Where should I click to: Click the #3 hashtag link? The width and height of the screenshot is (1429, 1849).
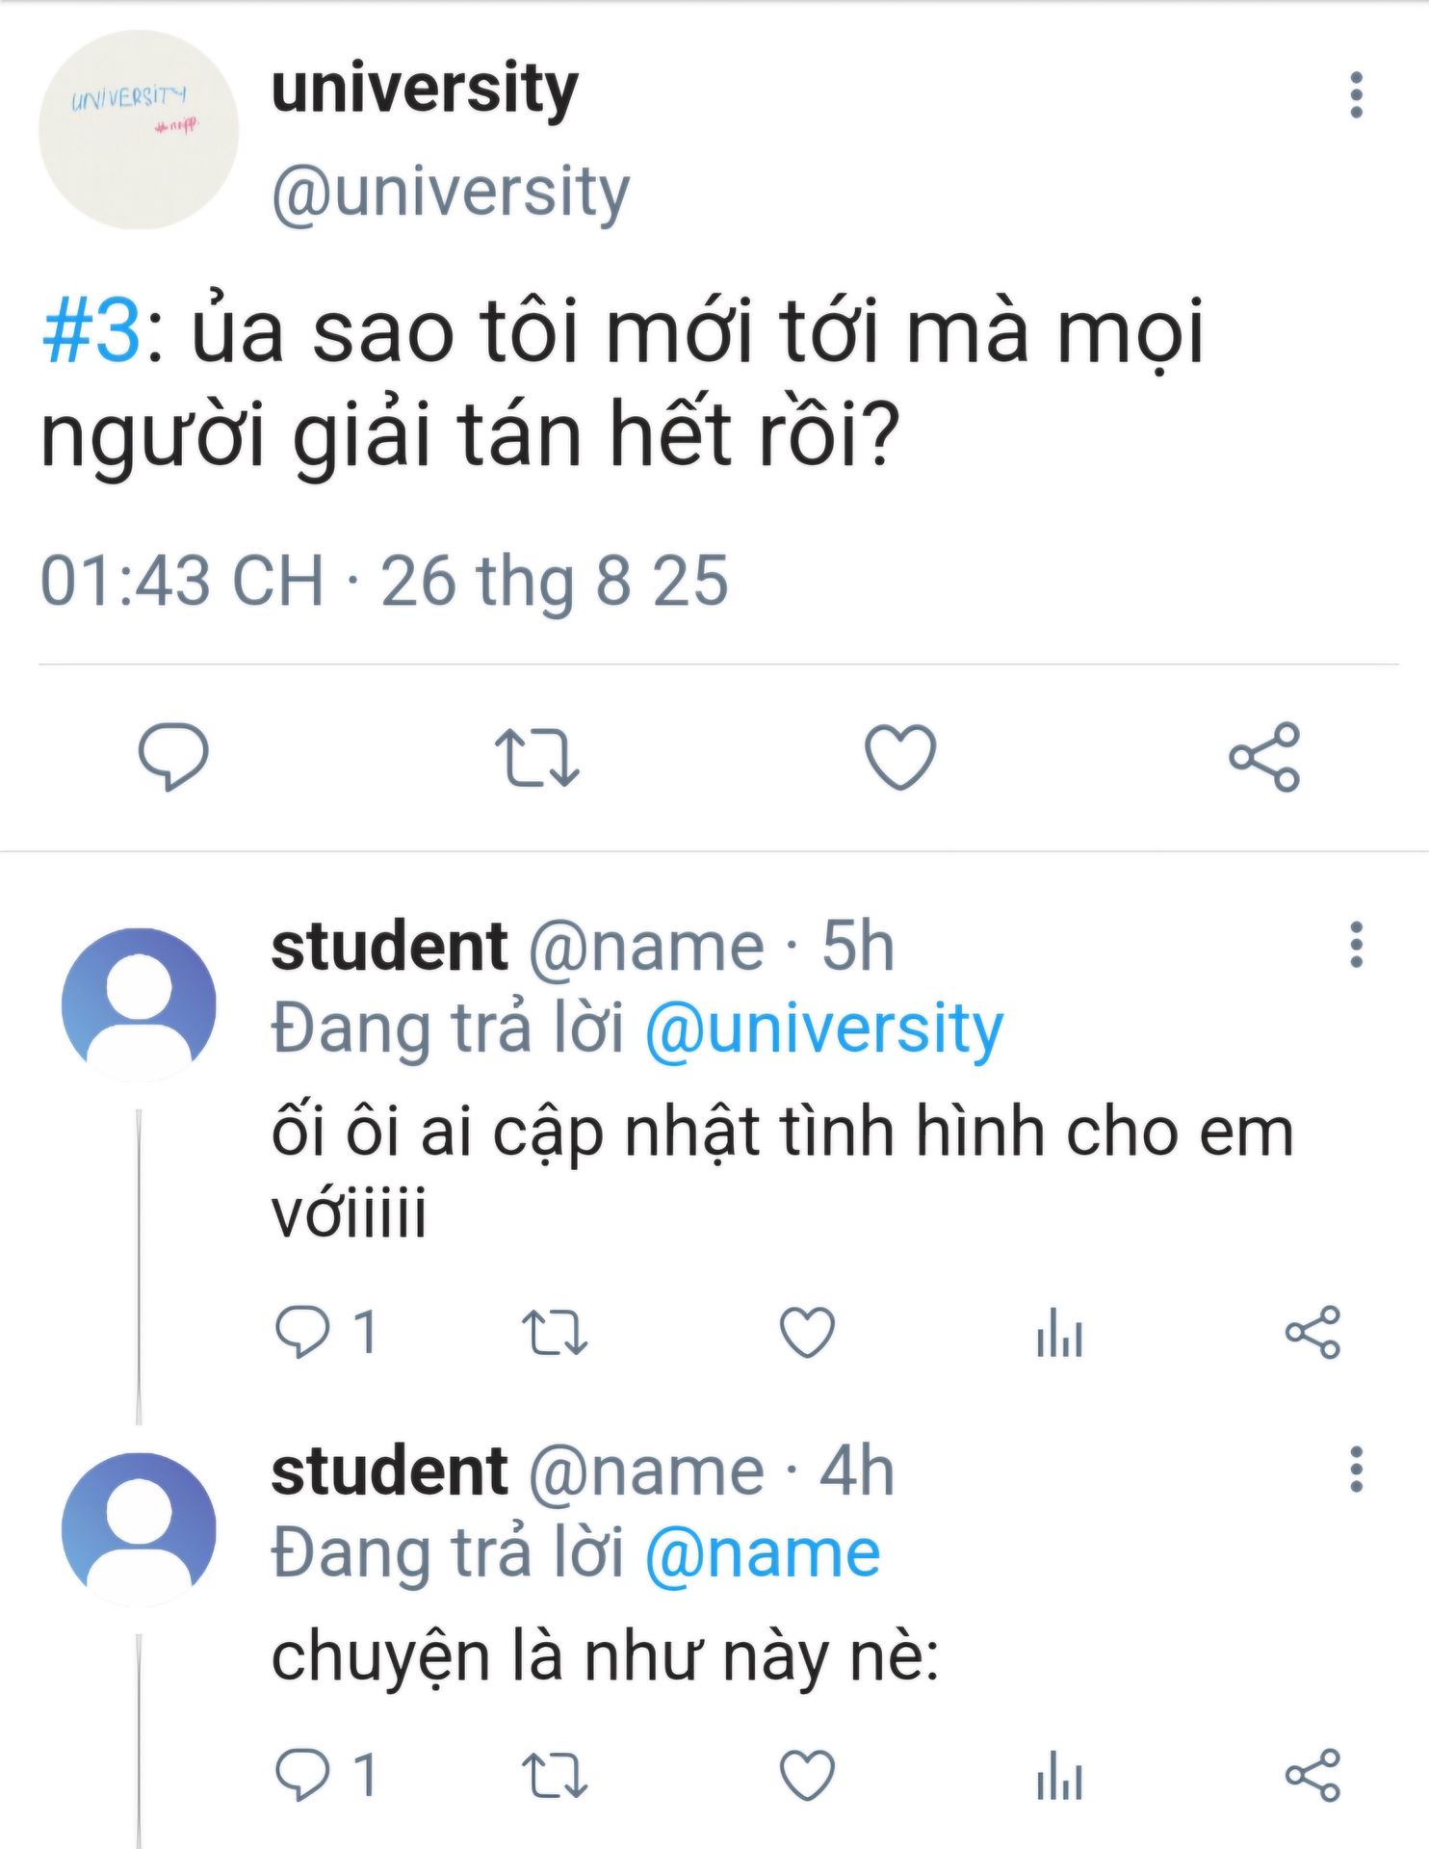point(91,332)
